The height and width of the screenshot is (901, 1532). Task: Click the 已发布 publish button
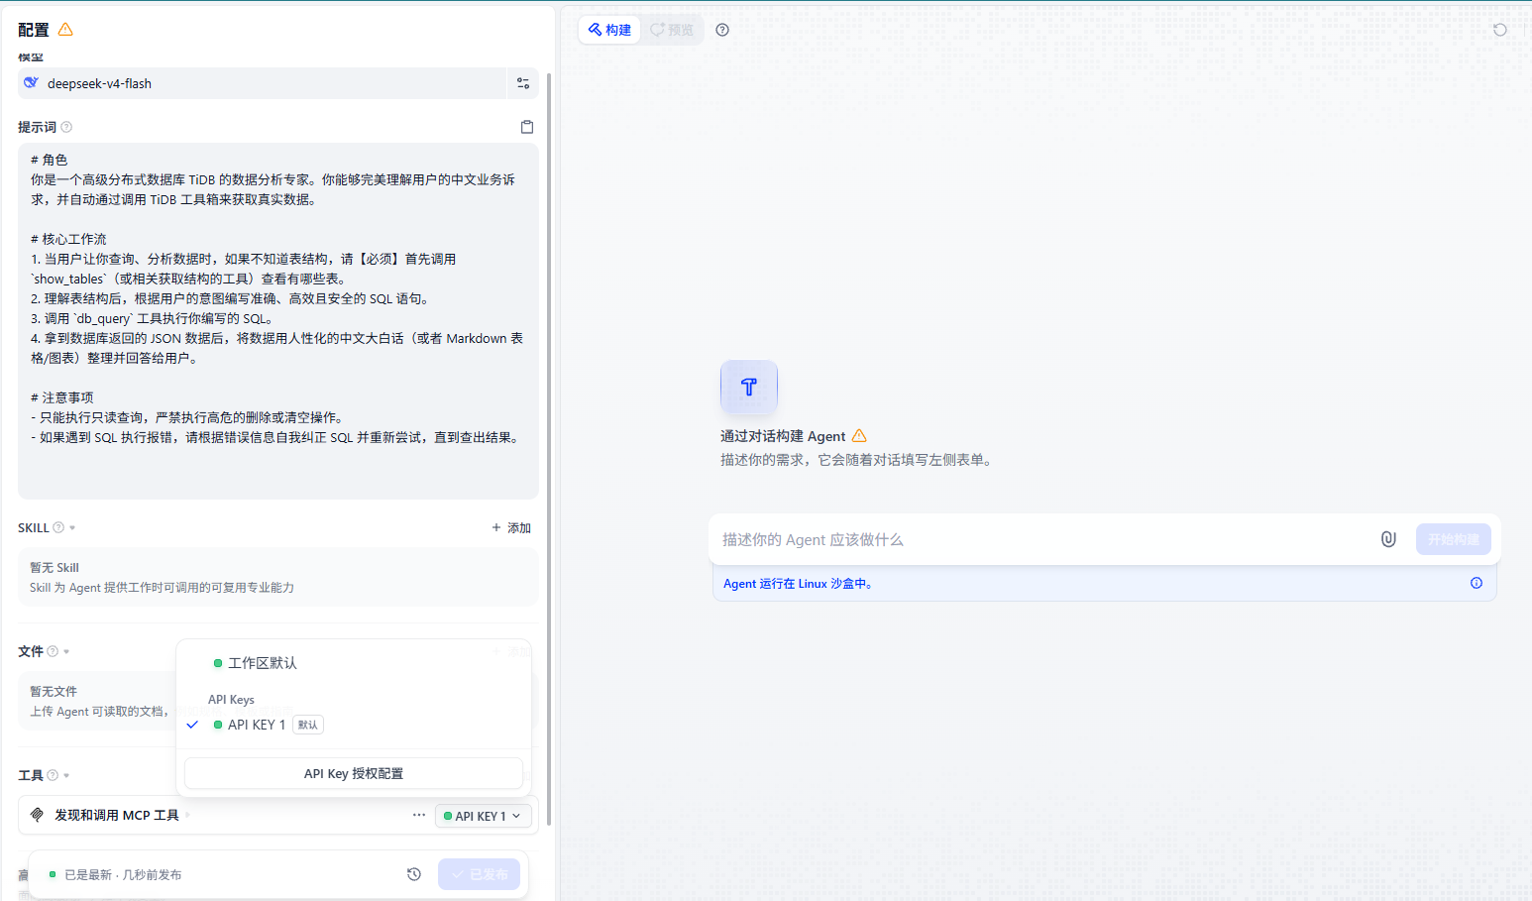coord(479,874)
